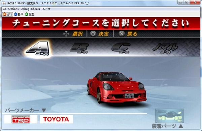Select the A course tuning icon
The width and height of the screenshot is (202, 131).
[x=38, y=48]
